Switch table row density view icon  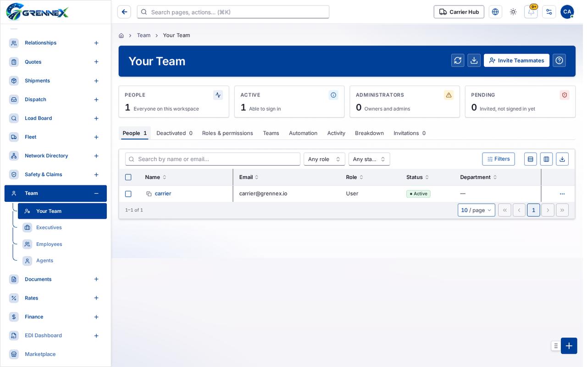point(531,159)
